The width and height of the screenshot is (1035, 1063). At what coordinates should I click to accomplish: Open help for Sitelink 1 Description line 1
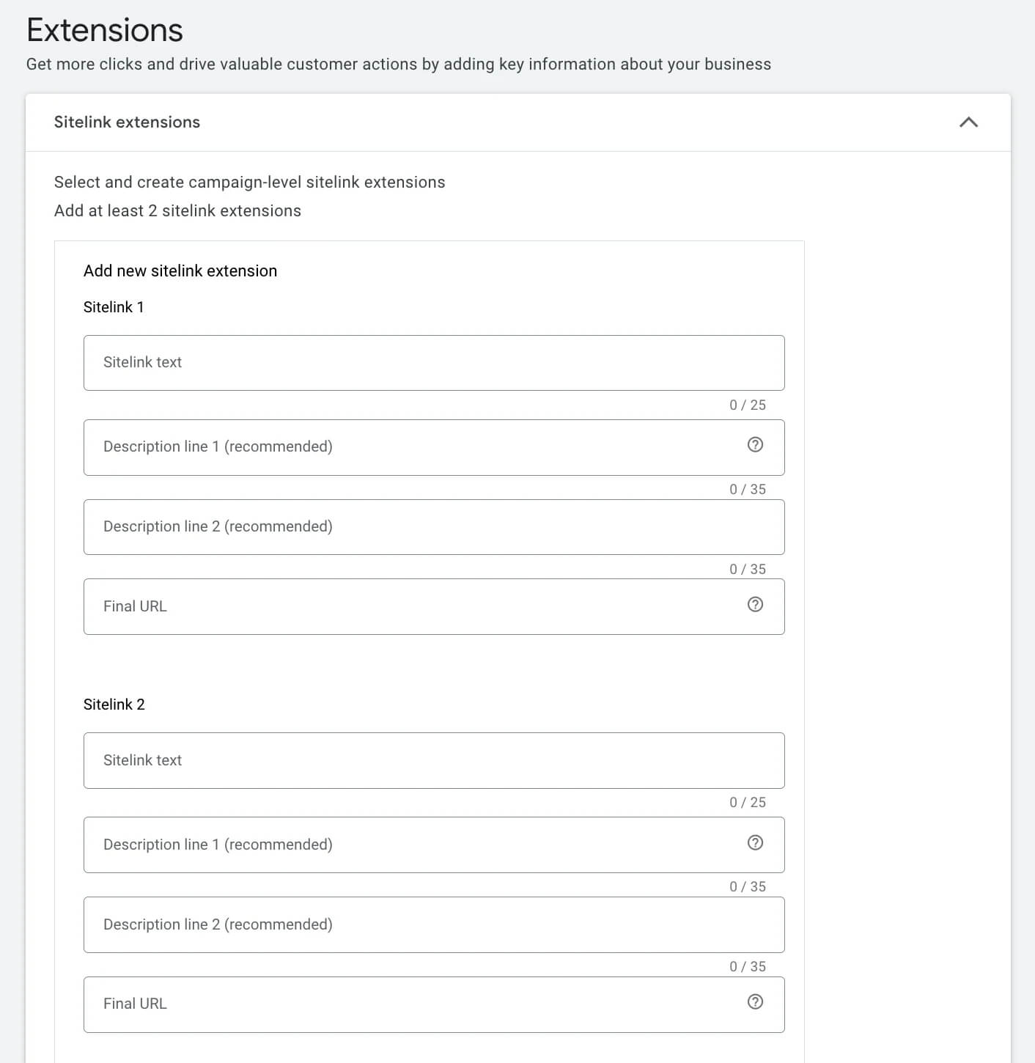click(x=755, y=444)
